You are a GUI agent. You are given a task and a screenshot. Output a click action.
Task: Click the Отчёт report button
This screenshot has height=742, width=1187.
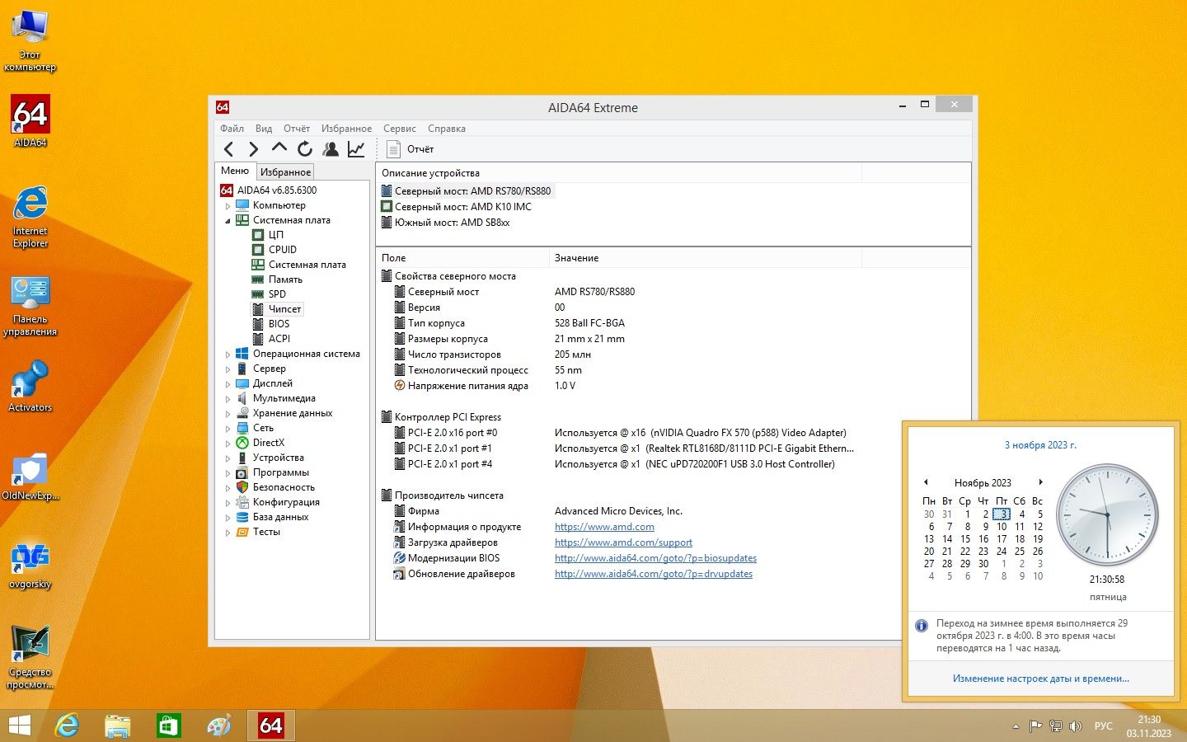click(x=411, y=149)
